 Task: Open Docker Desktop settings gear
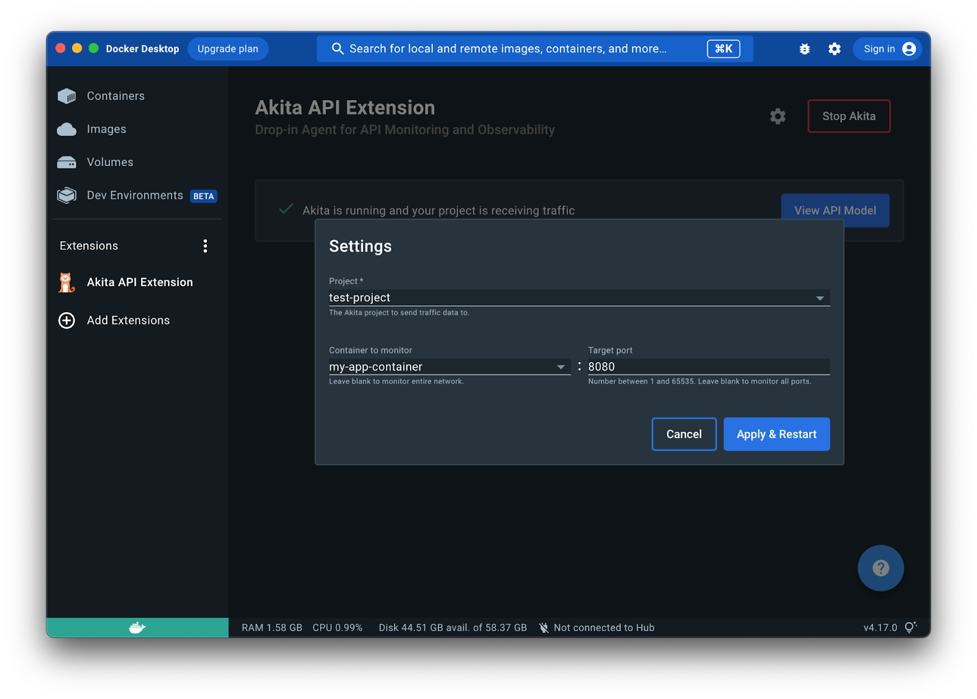coord(835,49)
